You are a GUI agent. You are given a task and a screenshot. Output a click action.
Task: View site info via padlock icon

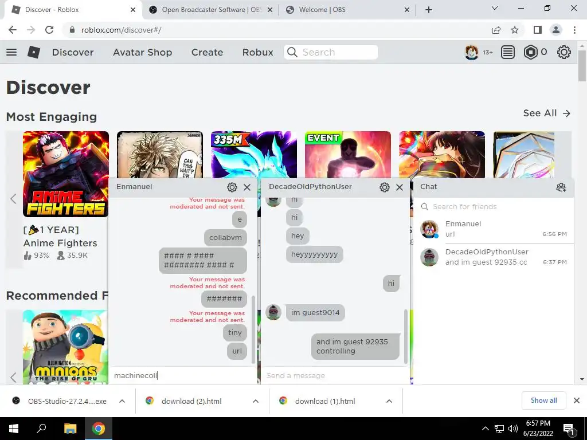click(72, 30)
